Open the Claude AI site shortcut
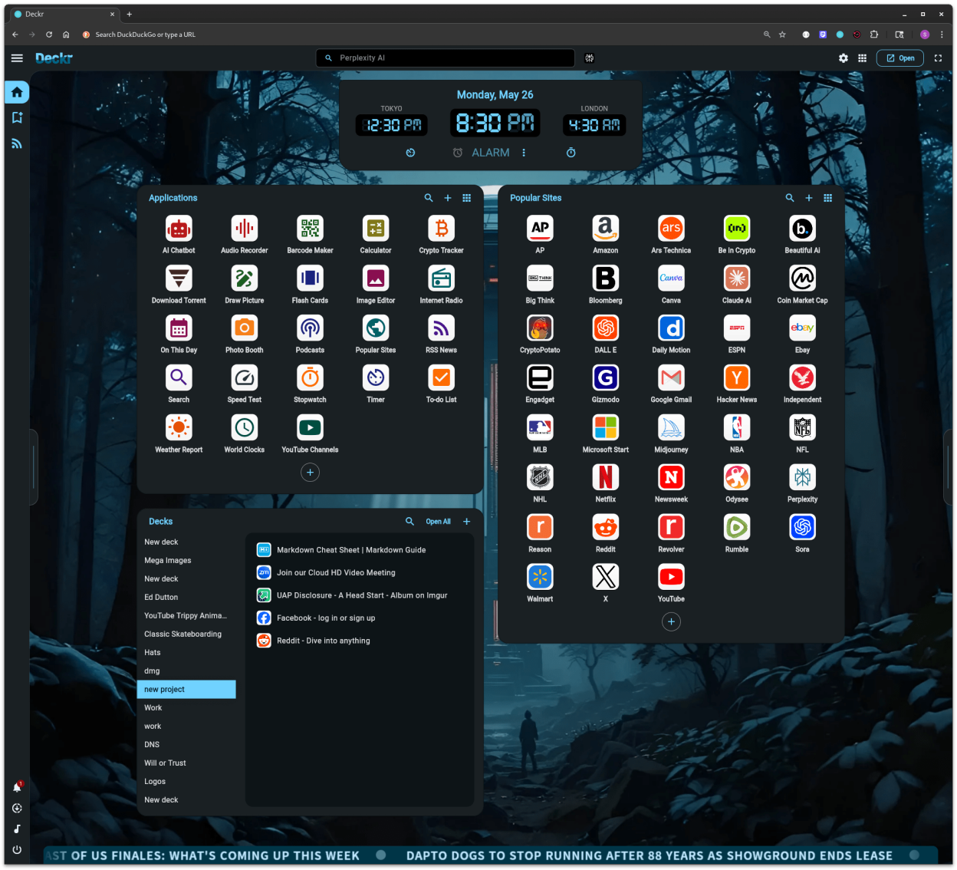 (736, 278)
